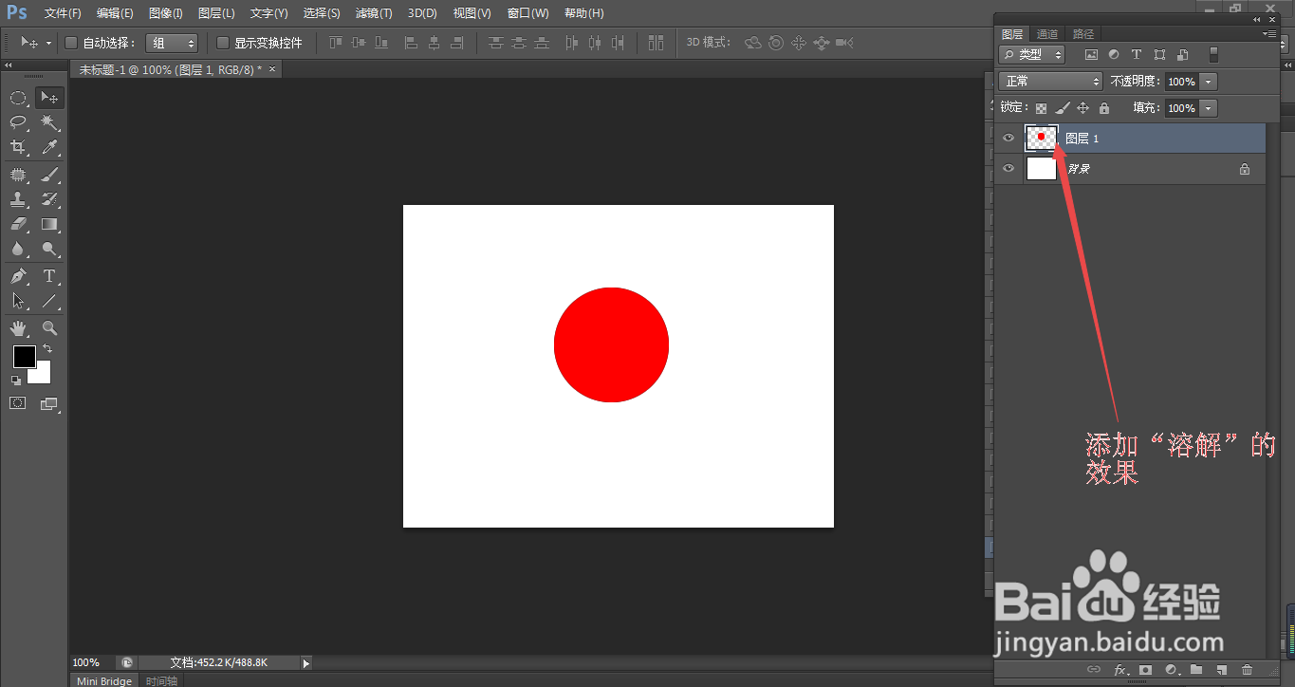Screen dimensions: 1295x687
Task: Choose the Lasso tool
Action: coord(18,122)
